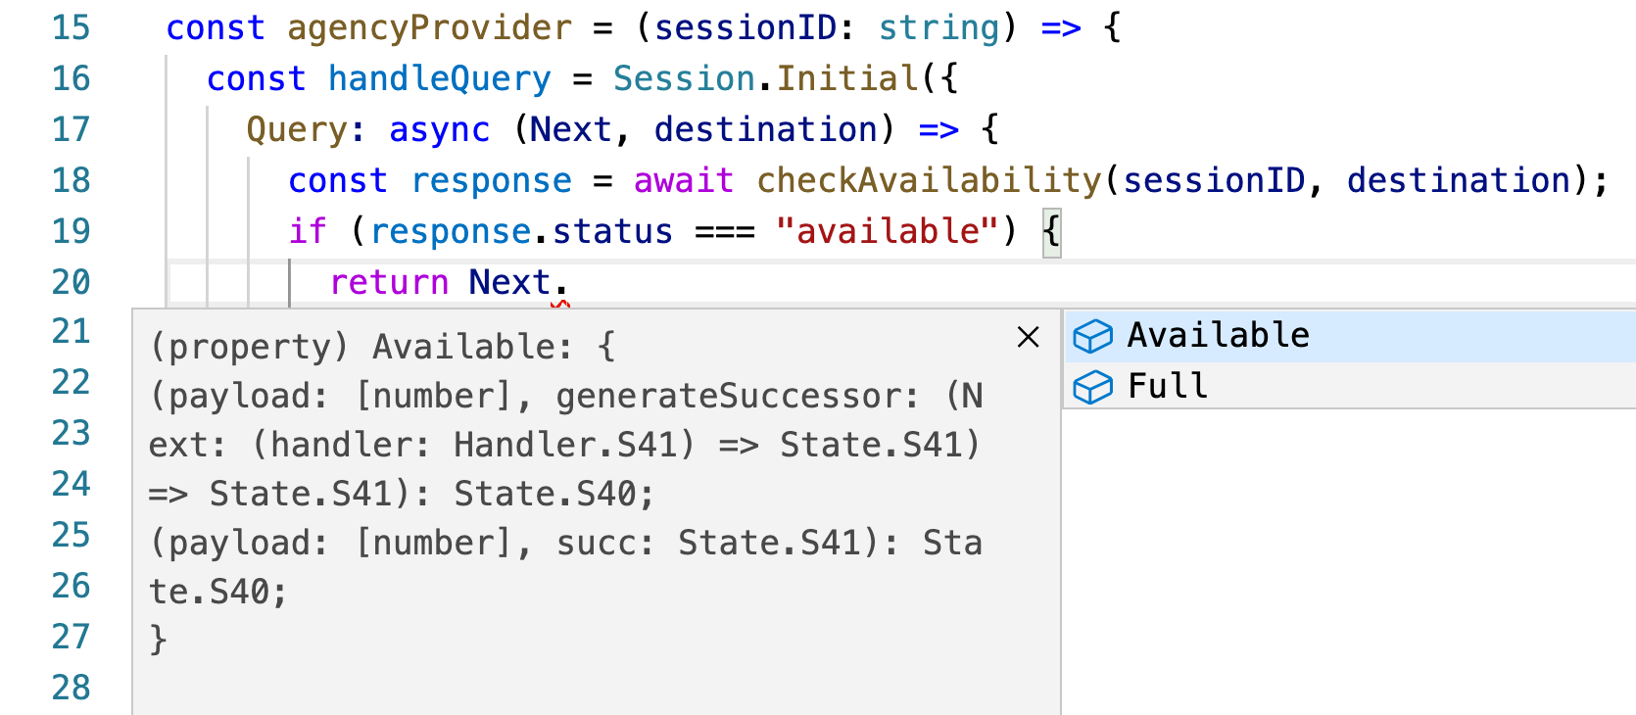Click line number 20 in the gutter
This screenshot has height=715, width=1636.
71,282
